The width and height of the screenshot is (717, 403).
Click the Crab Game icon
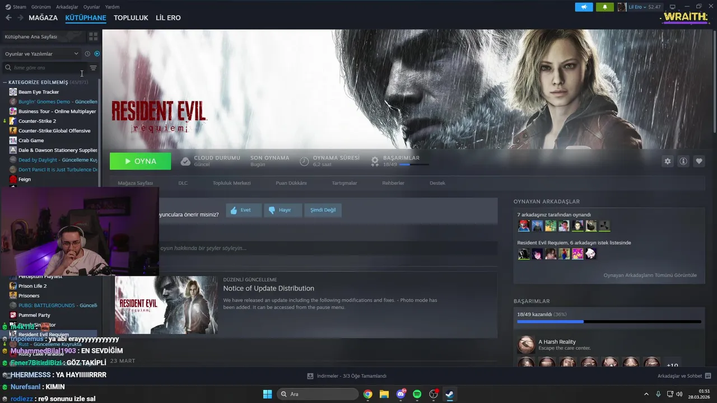click(13, 140)
